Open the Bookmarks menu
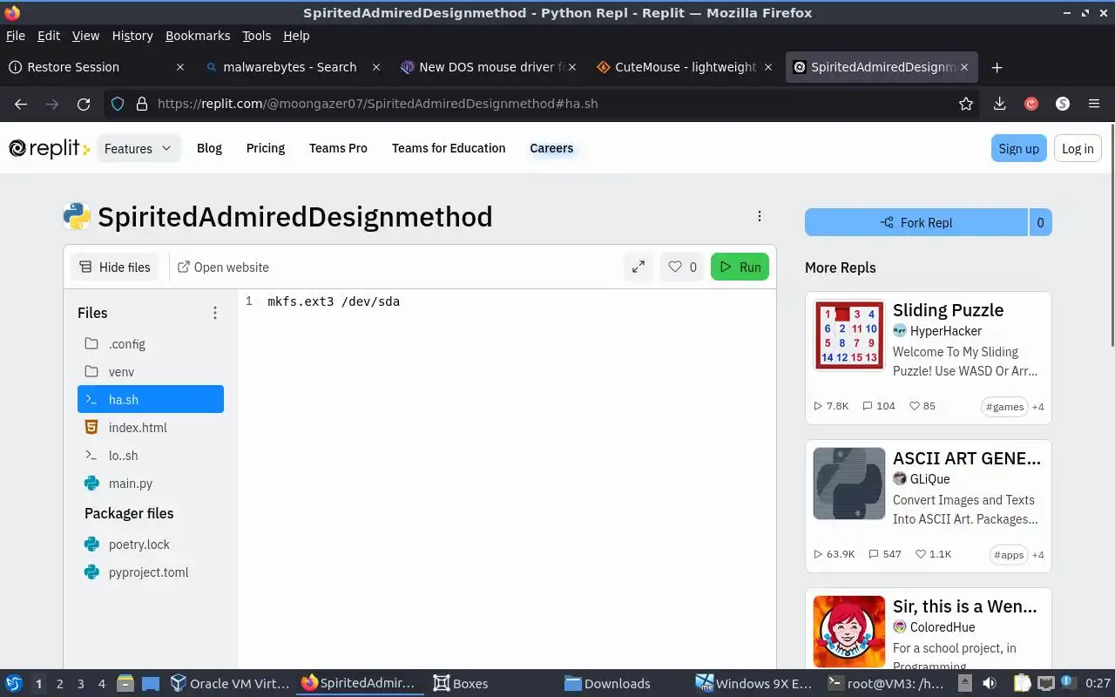1115x697 pixels. pyautogui.click(x=198, y=36)
